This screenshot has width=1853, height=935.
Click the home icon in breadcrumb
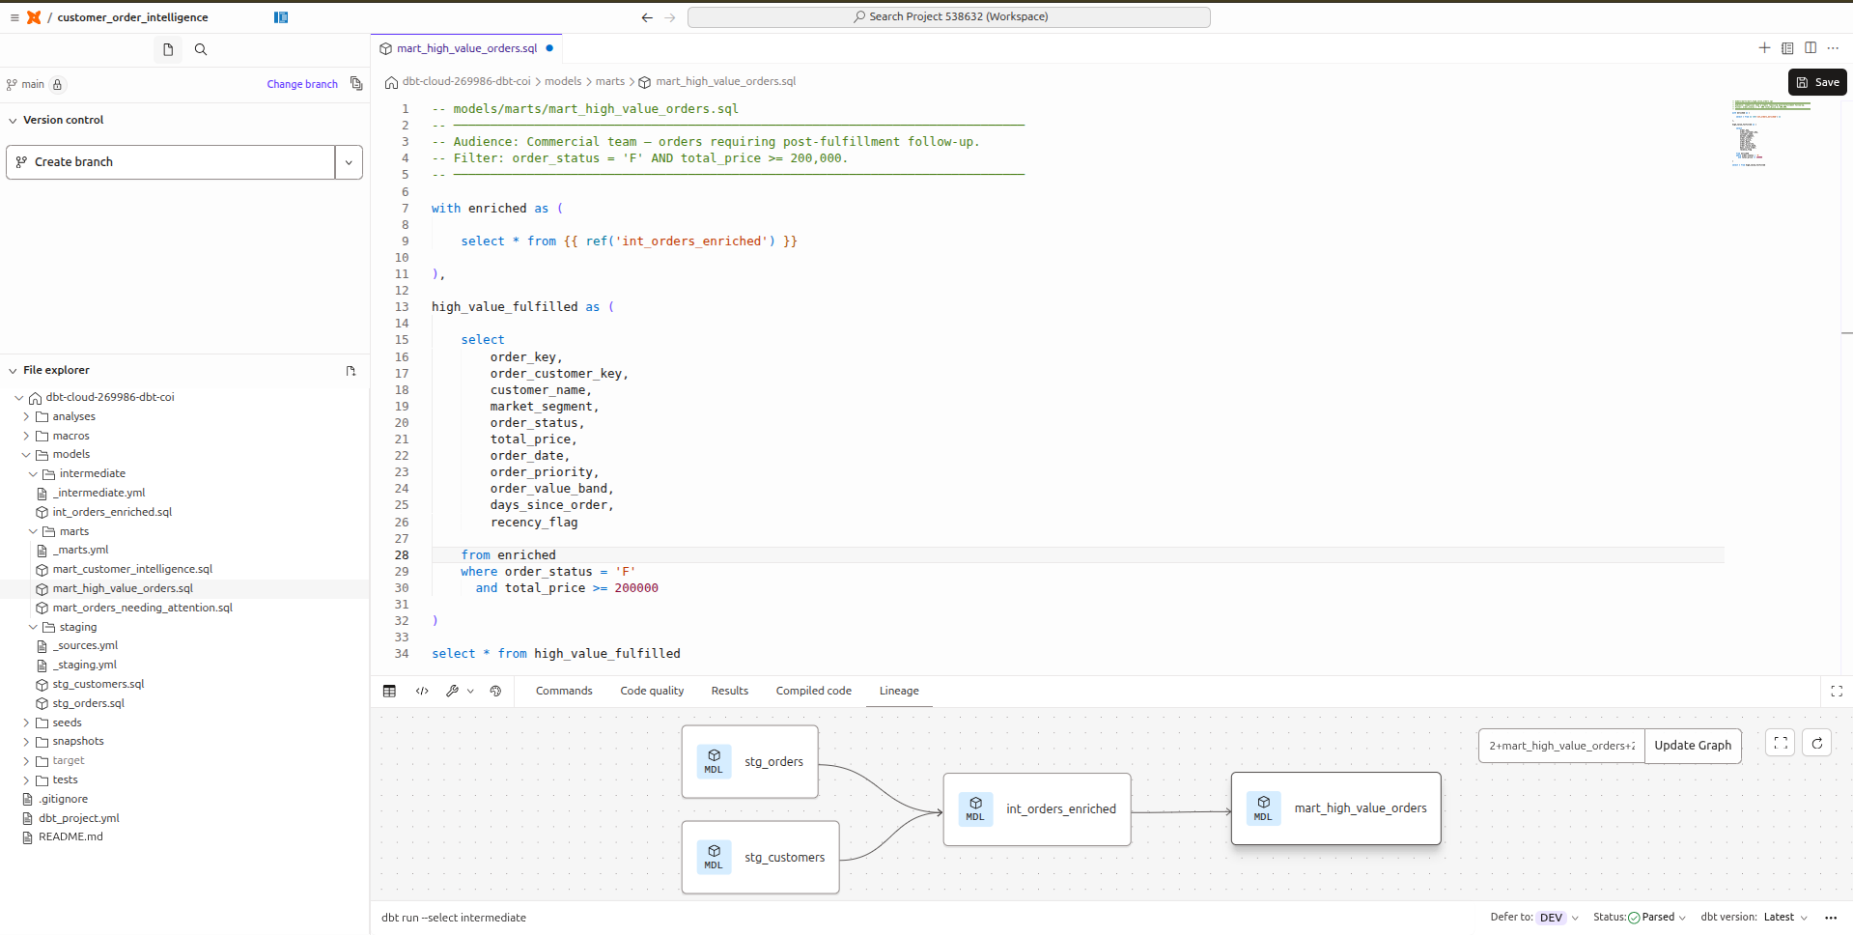coord(391,82)
